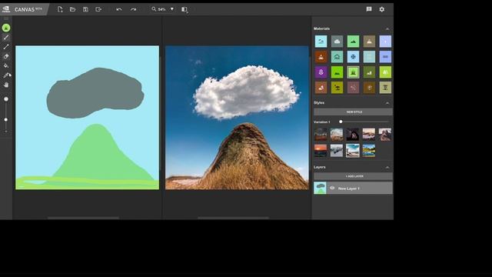The width and height of the screenshot is (492, 277).
Task: Select the olive green material in third row
Action: pos(369,72)
